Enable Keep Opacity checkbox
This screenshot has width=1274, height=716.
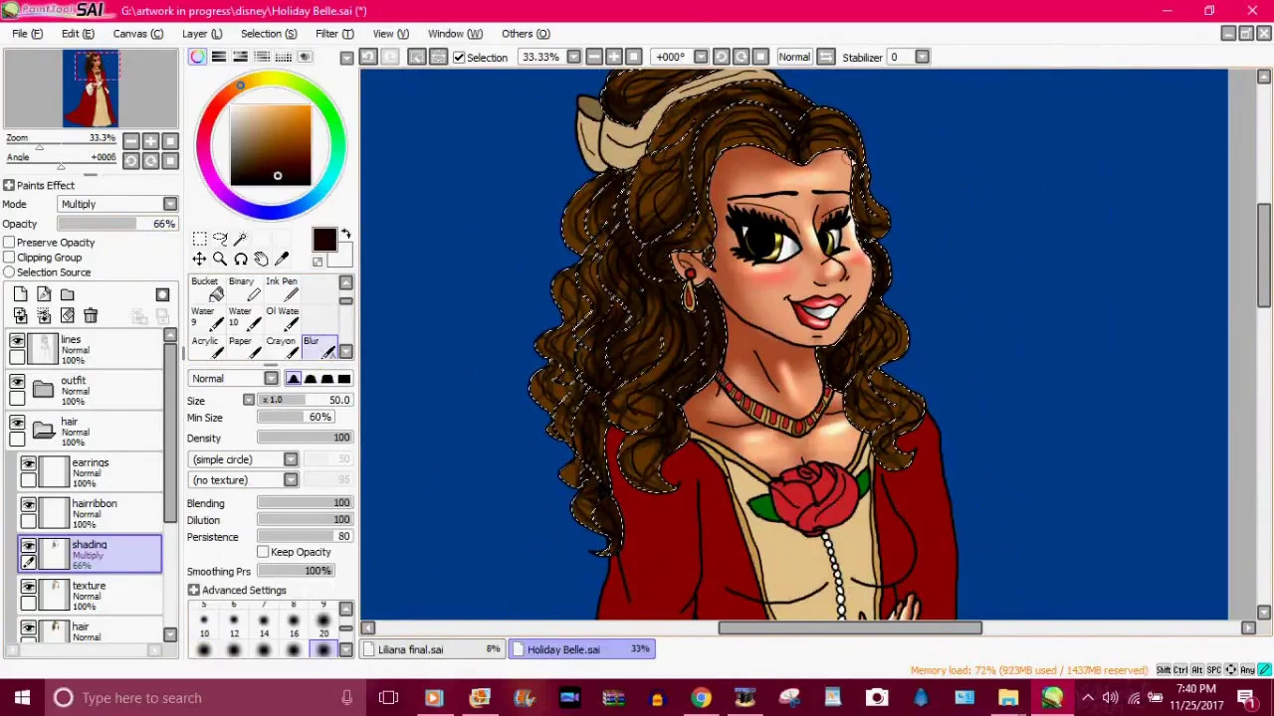pos(263,552)
